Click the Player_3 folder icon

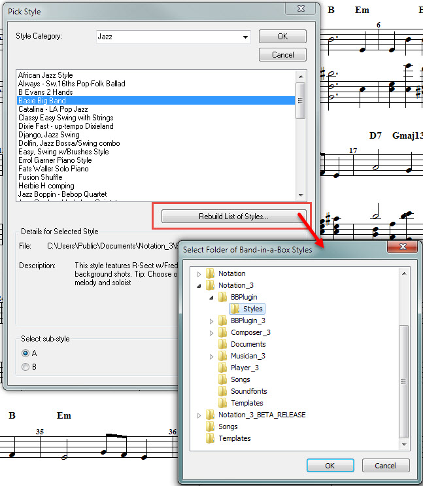pos(223,368)
